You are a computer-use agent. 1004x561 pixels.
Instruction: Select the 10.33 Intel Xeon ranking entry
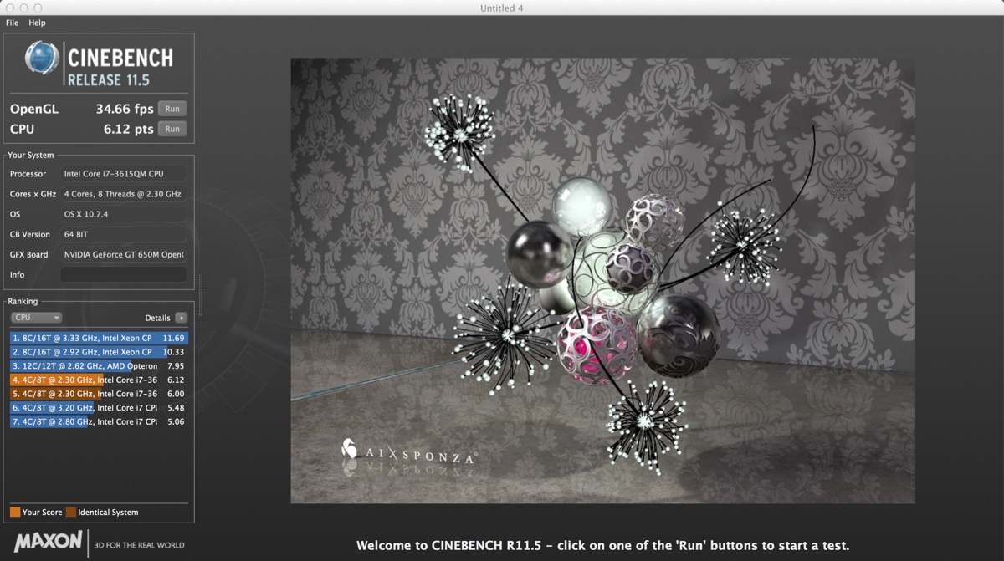[x=99, y=352]
